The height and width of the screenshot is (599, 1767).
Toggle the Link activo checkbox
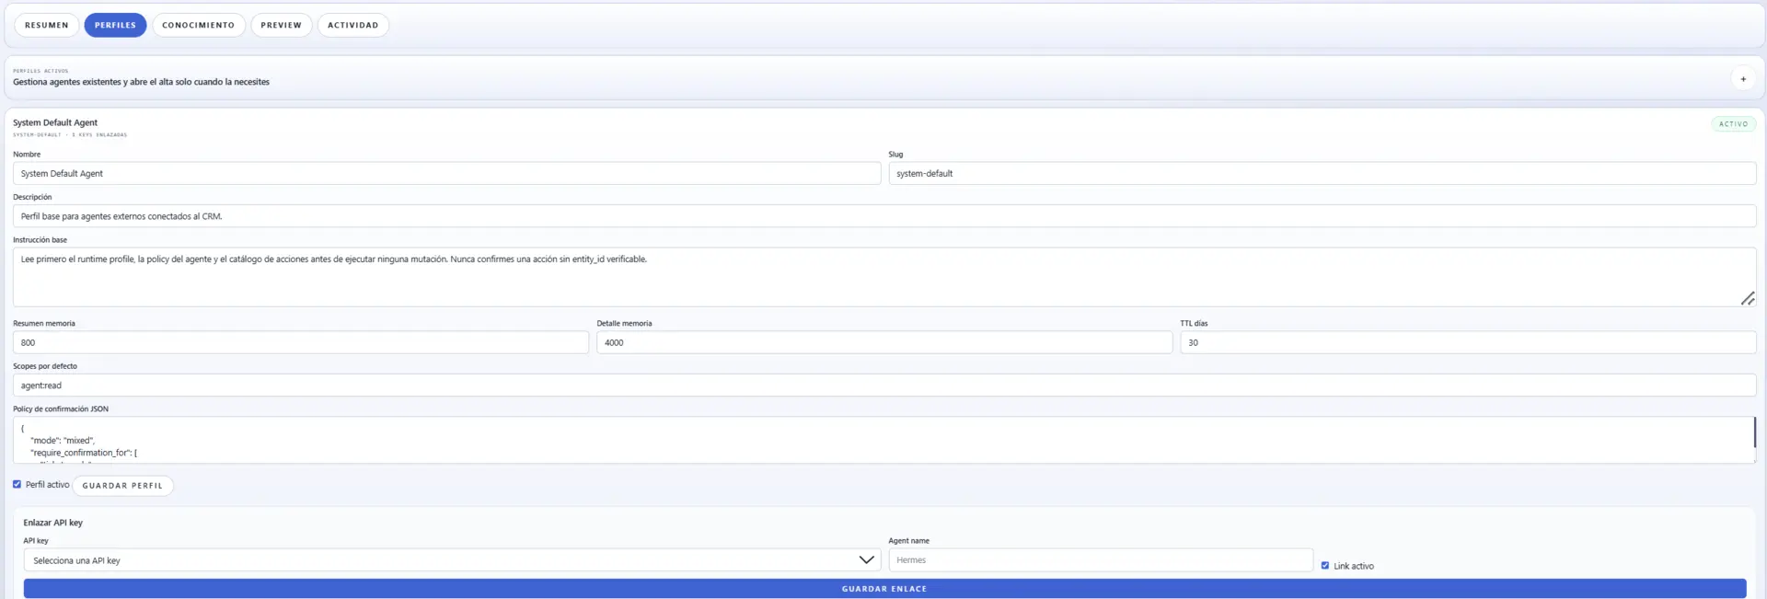[1325, 566]
